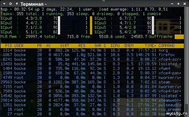The image size is (189, 117).
Task: Click the %Cpu0 usage bar graph
Action: click(72, 19)
